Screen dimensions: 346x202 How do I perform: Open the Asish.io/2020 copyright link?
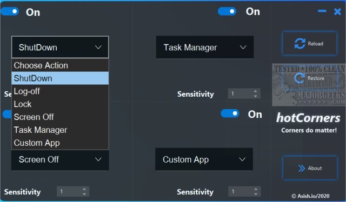click(310, 196)
